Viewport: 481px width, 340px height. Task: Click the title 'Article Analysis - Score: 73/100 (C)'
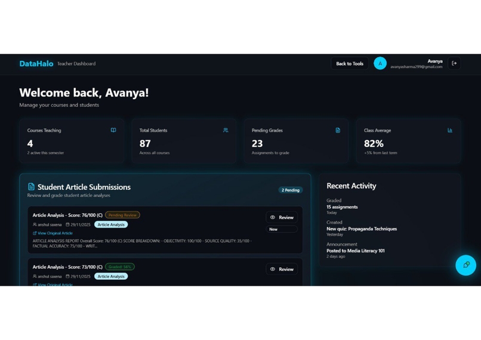(67, 267)
